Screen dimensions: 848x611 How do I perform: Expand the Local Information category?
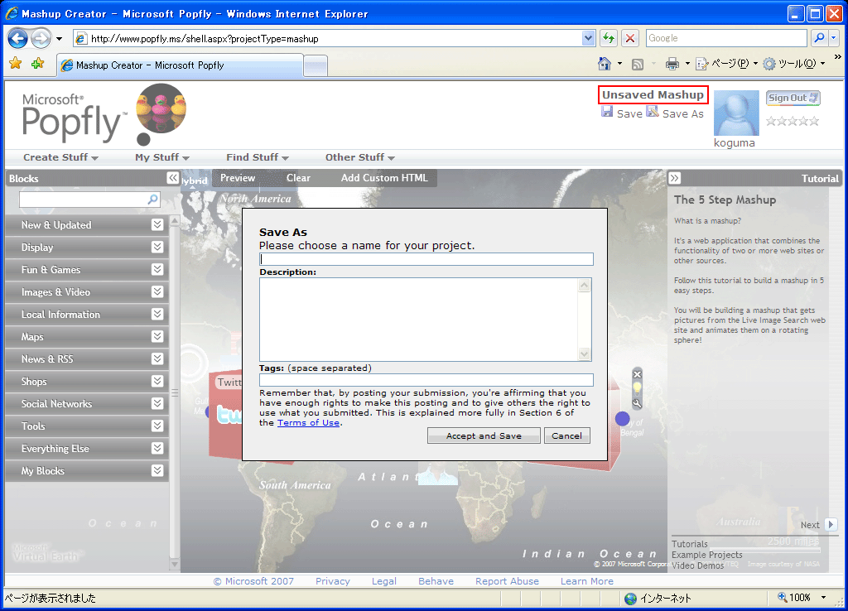(157, 314)
